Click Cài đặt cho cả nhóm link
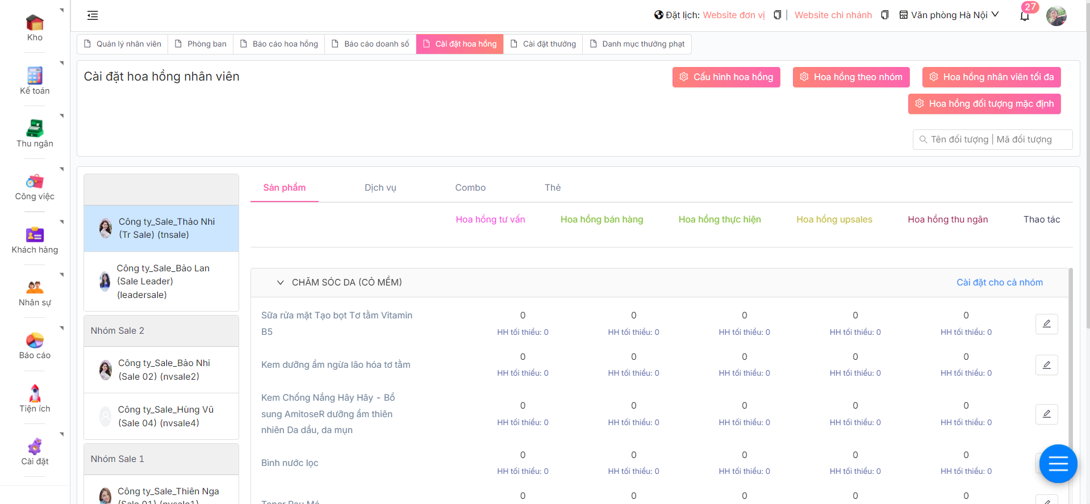Screen dimensions: 1090x504 [x=999, y=283]
